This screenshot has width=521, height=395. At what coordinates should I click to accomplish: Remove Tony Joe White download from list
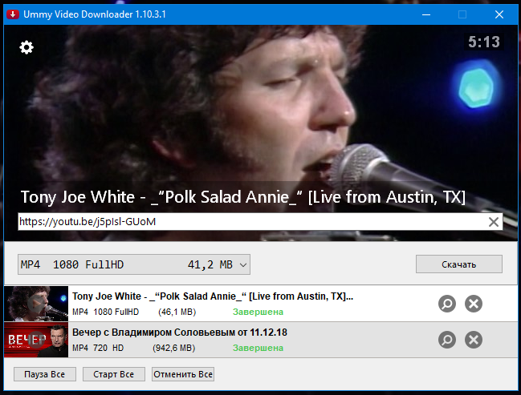474,304
